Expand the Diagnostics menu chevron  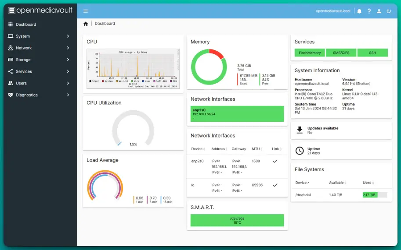[68, 95]
